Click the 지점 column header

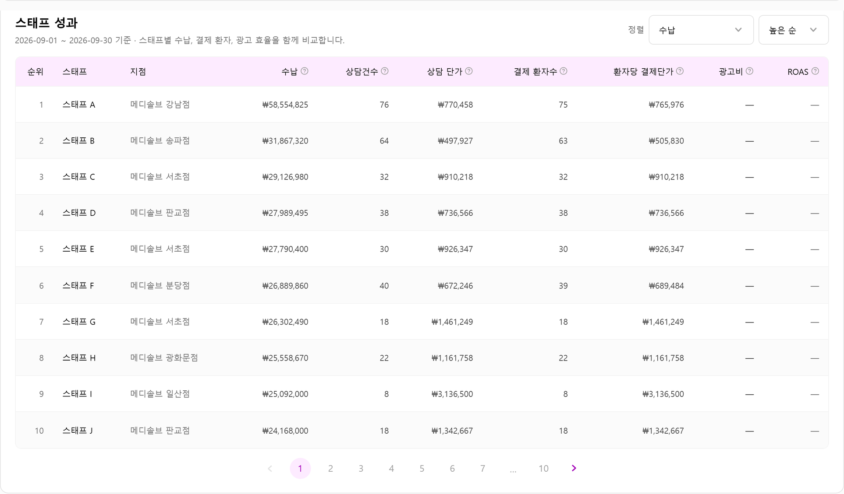[x=138, y=72]
